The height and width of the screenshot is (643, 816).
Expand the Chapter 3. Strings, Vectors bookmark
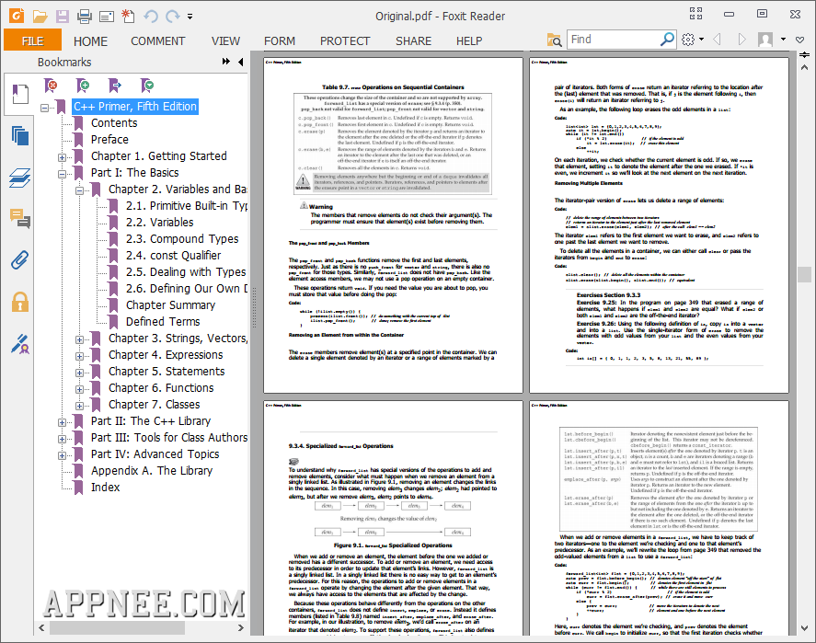pos(79,339)
